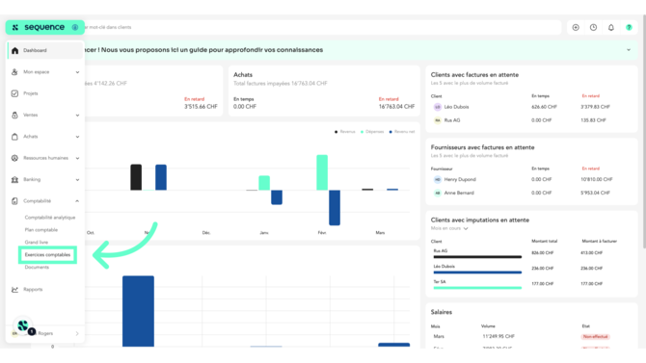This screenshot has width=646, height=363.
Task: Click the Henry Dupond supplier name
Action: (460, 179)
